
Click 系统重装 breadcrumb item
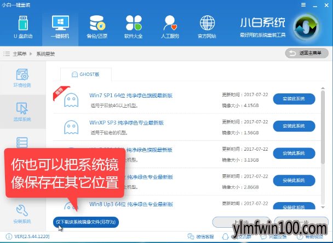(x=45, y=54)
